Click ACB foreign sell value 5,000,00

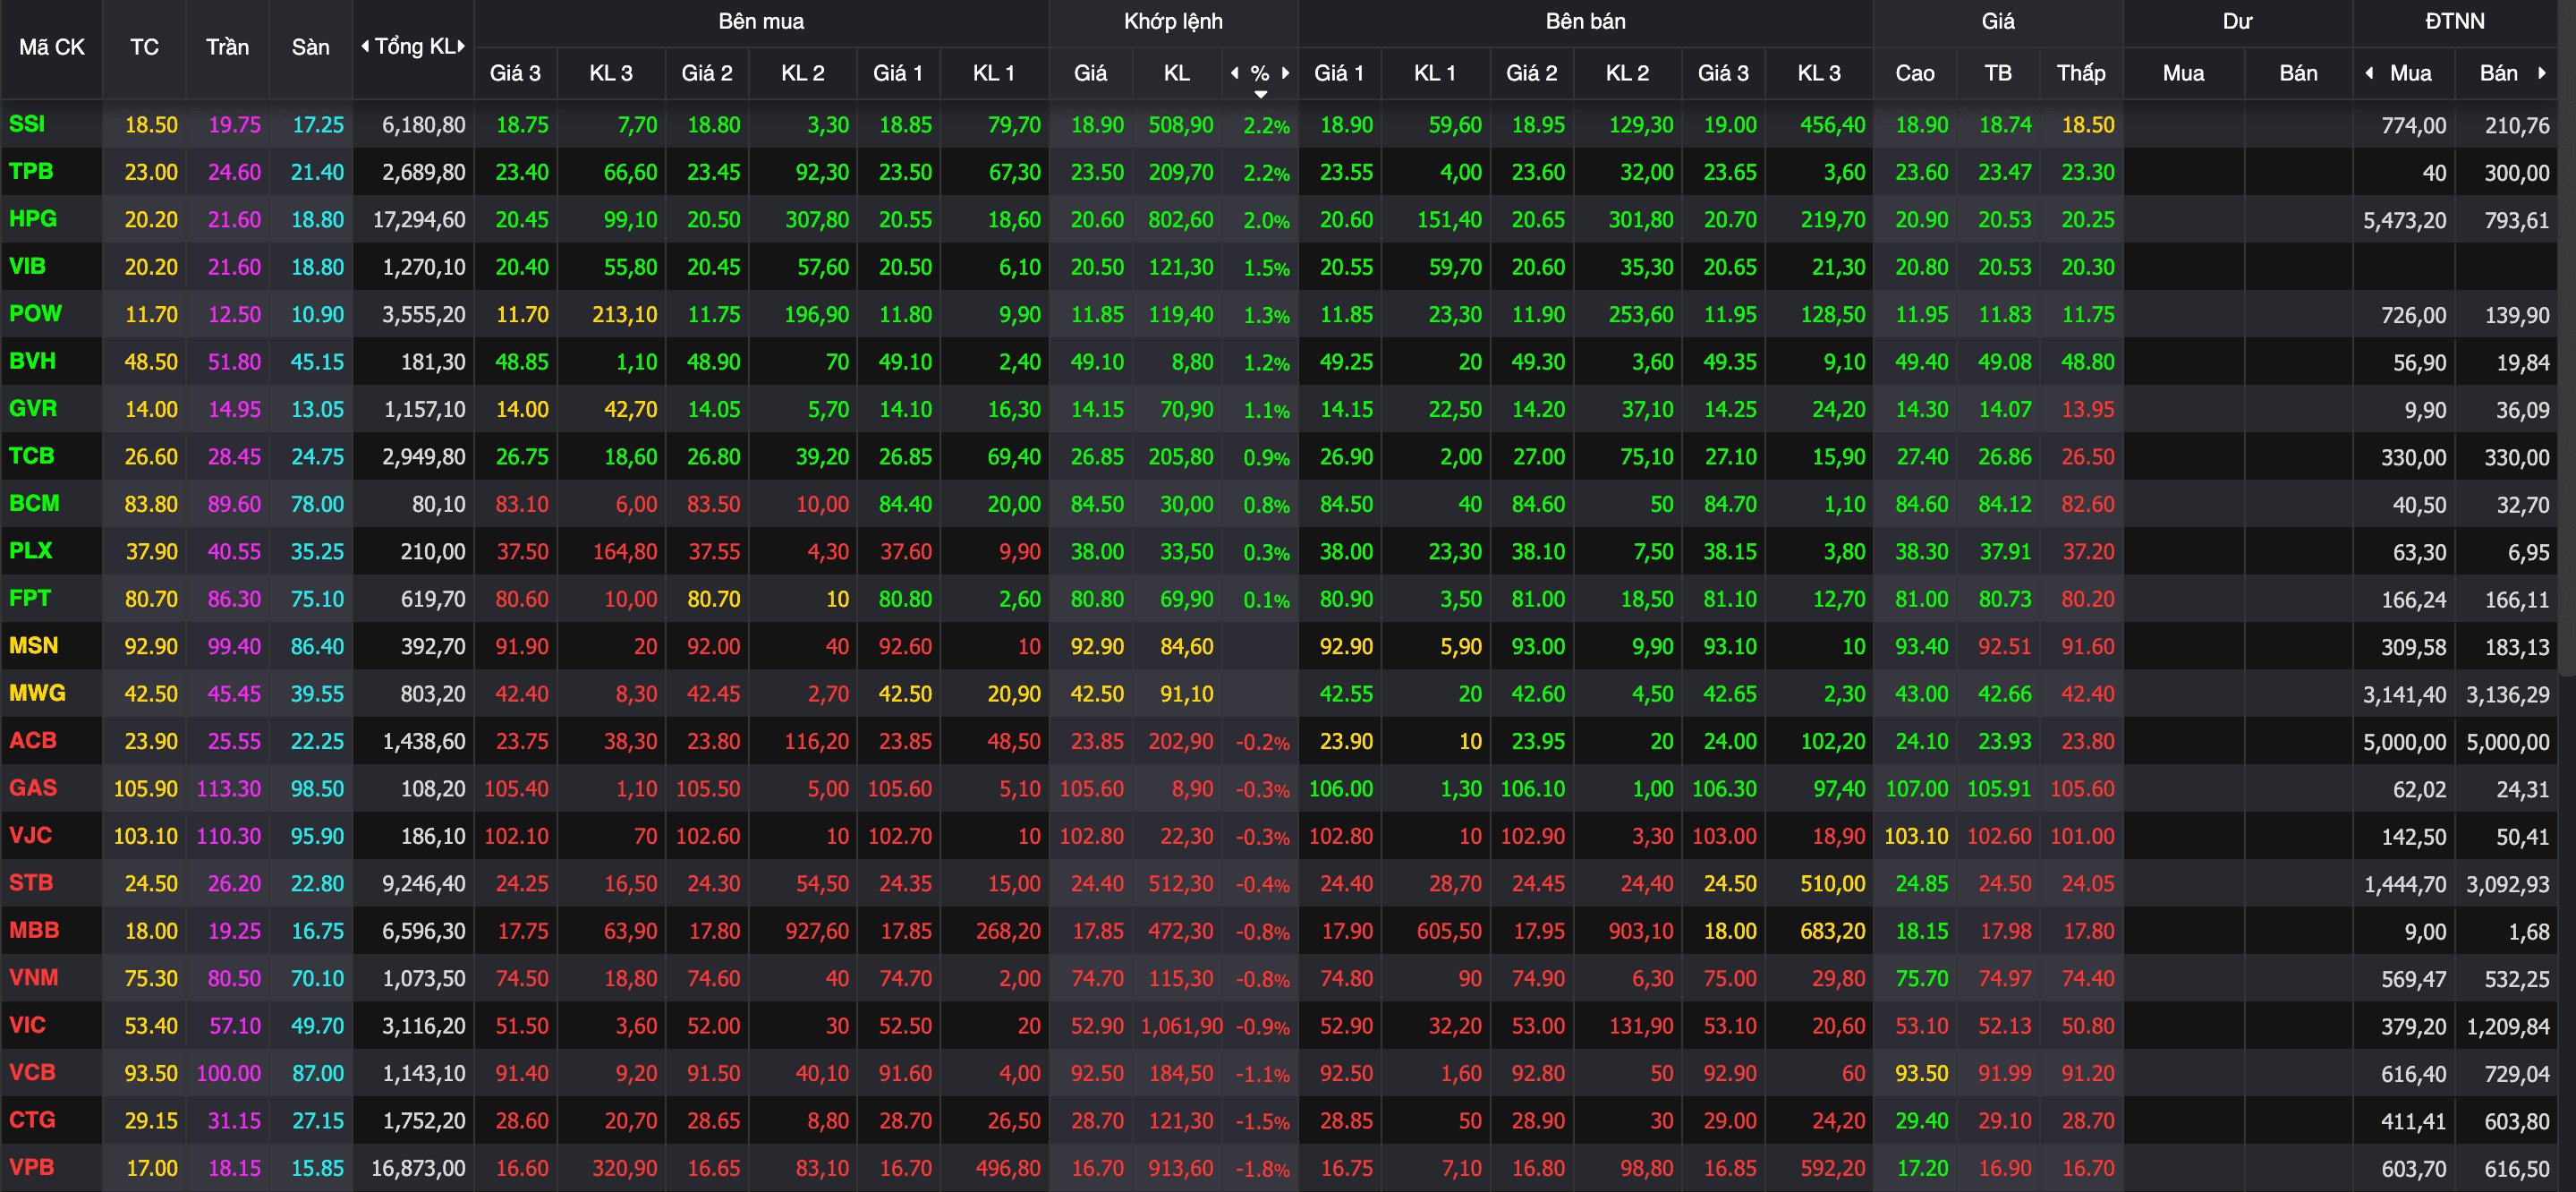[x=2508, y=742]
